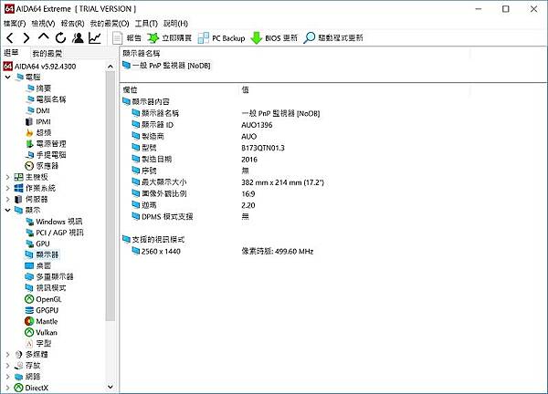The height and width of the screenshot is (394, 548).
Task: Open the 檢視(V) menu
Action: (43, 24)
